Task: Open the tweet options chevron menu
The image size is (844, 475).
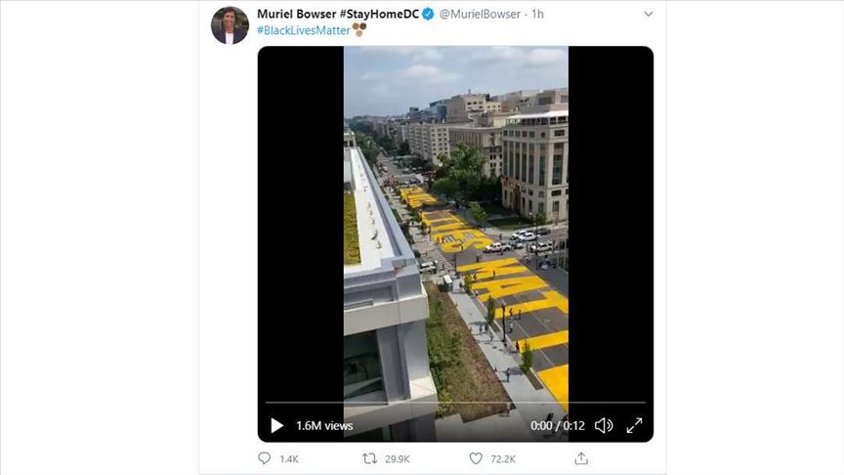Action: click(648, 14)
